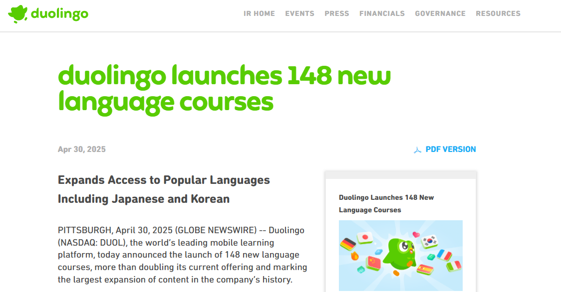Open the RESOURCES menu
Screen dimensions: 561x292
[498, 13]
